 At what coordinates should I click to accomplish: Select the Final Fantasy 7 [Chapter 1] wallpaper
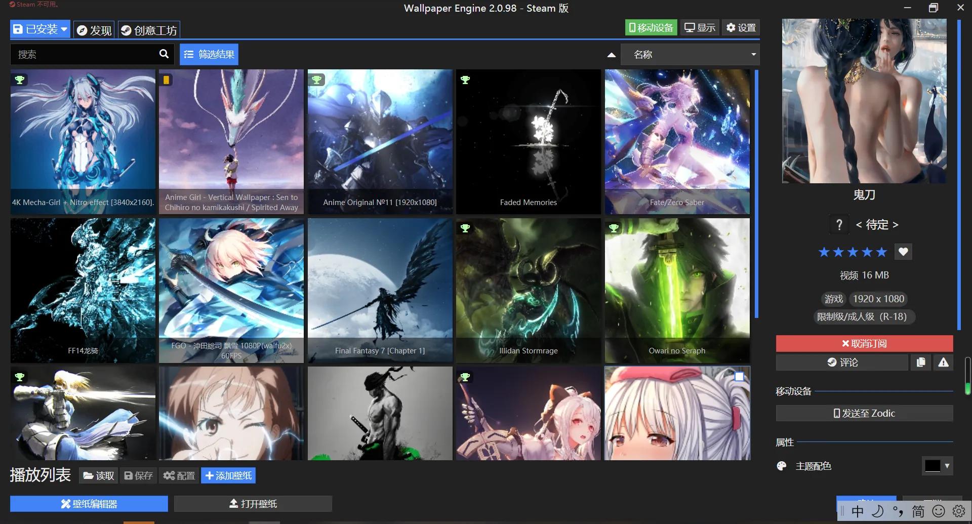[380, 291]
